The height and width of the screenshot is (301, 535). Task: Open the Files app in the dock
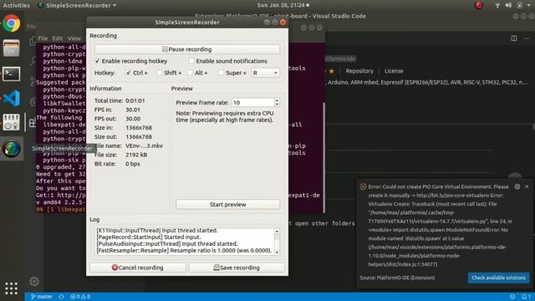click(11, 48)
